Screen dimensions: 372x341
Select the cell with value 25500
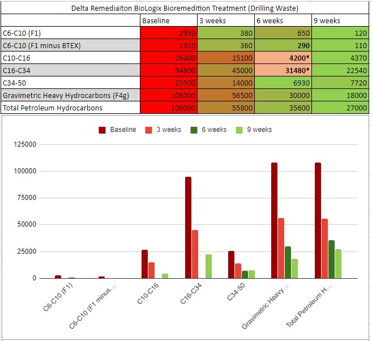pyautogui.click(x=169, y=83)
